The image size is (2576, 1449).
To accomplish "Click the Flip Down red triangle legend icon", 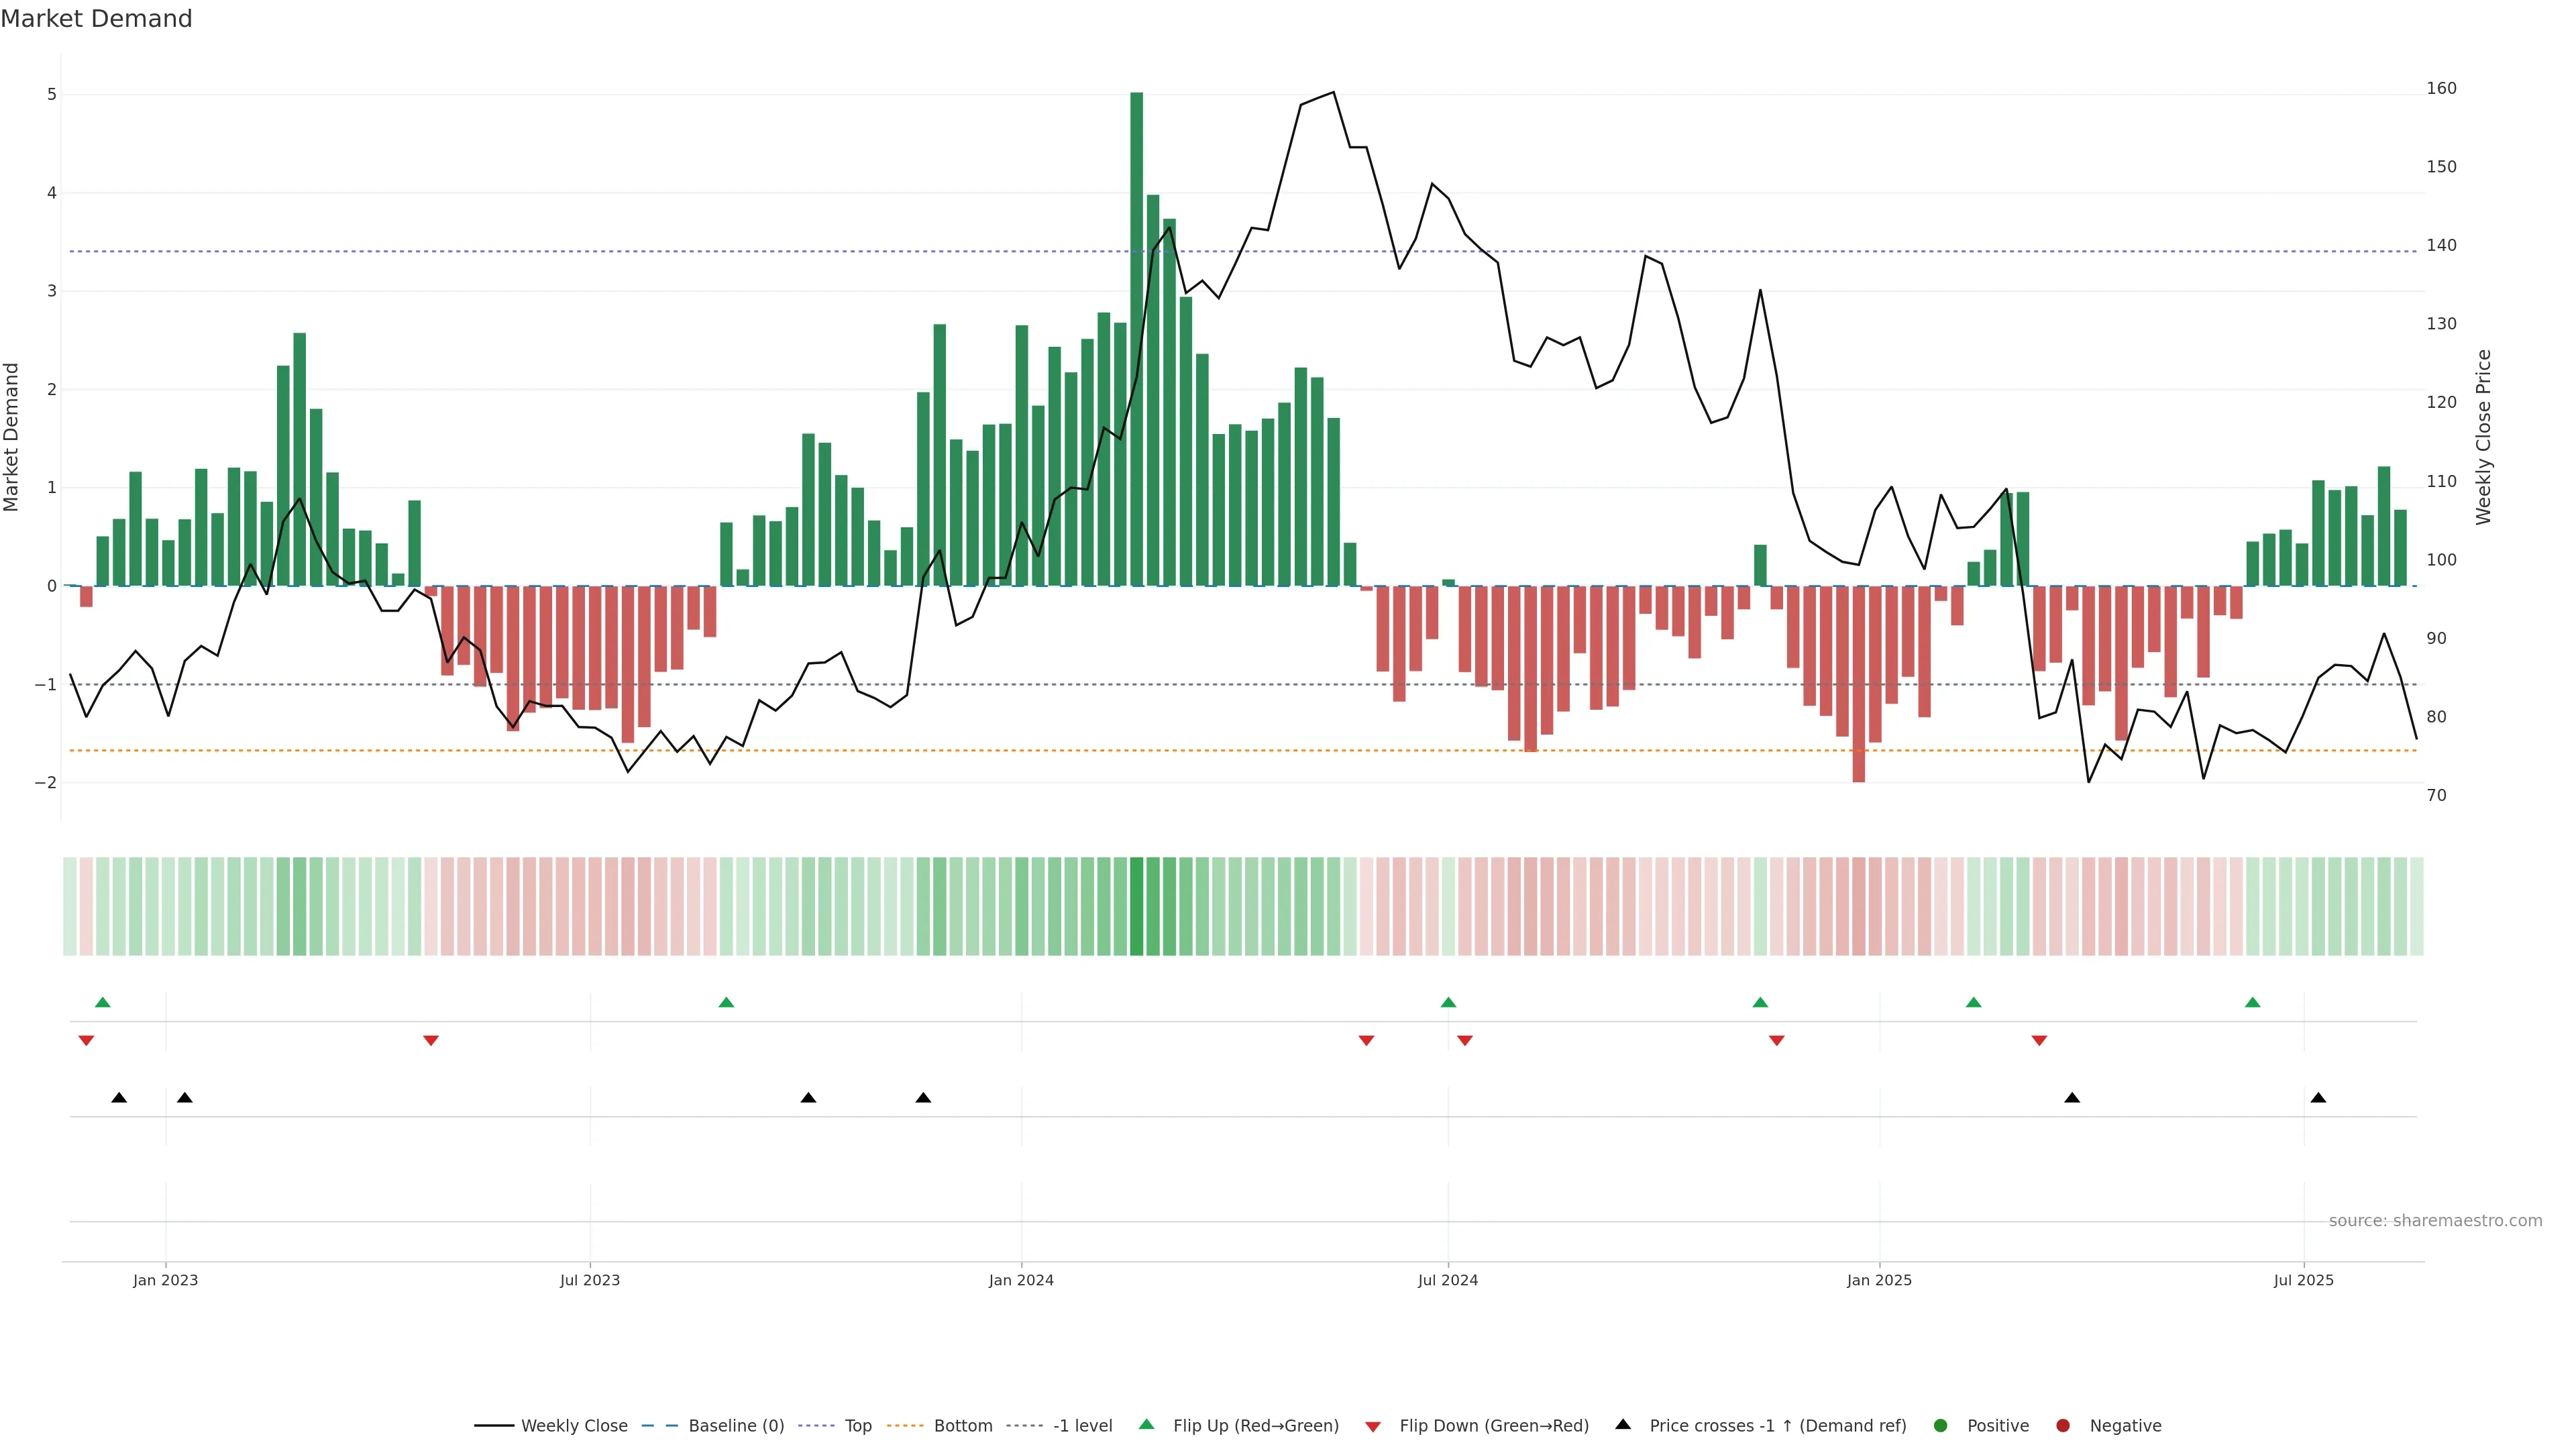I will tap(1373, 1426).
